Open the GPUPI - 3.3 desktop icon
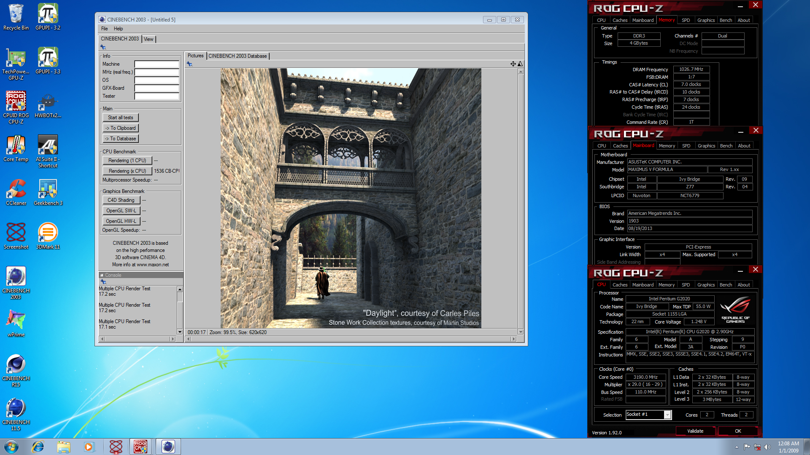 [x=48, y=61]
